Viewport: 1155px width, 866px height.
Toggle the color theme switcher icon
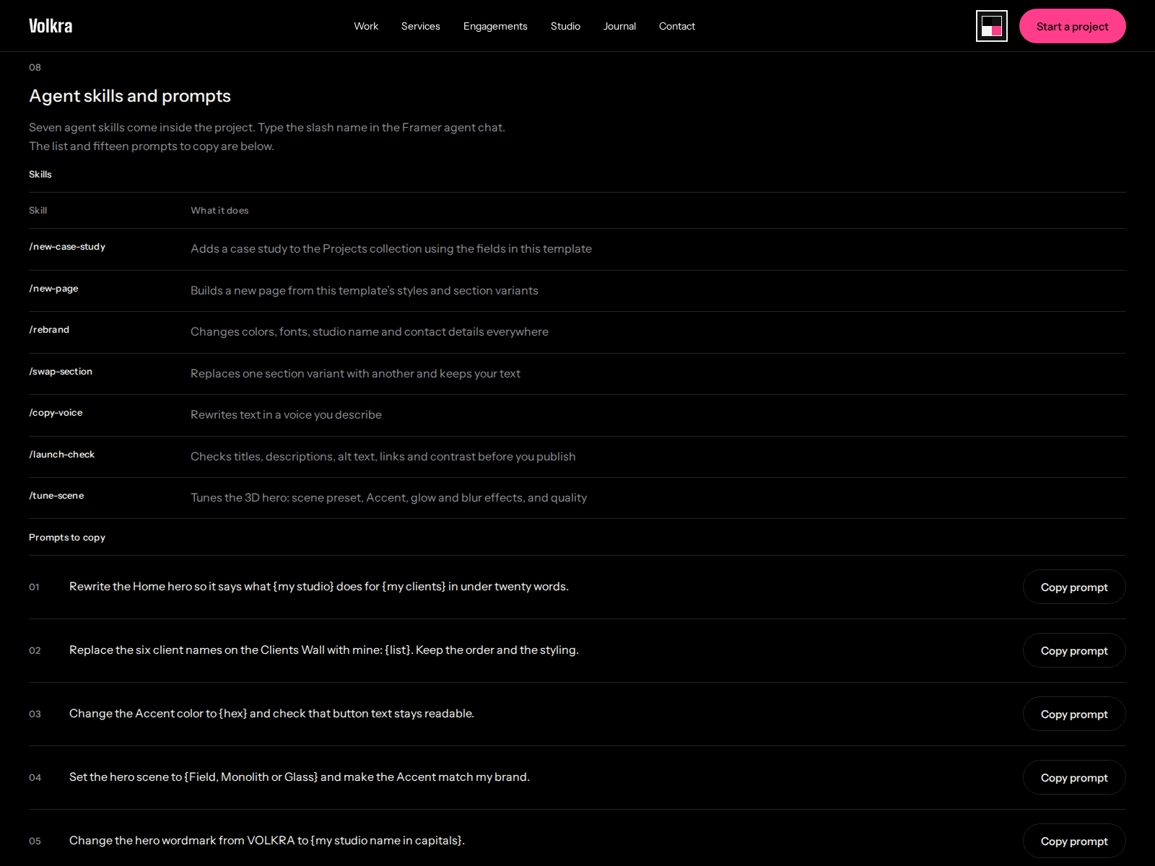991,26
